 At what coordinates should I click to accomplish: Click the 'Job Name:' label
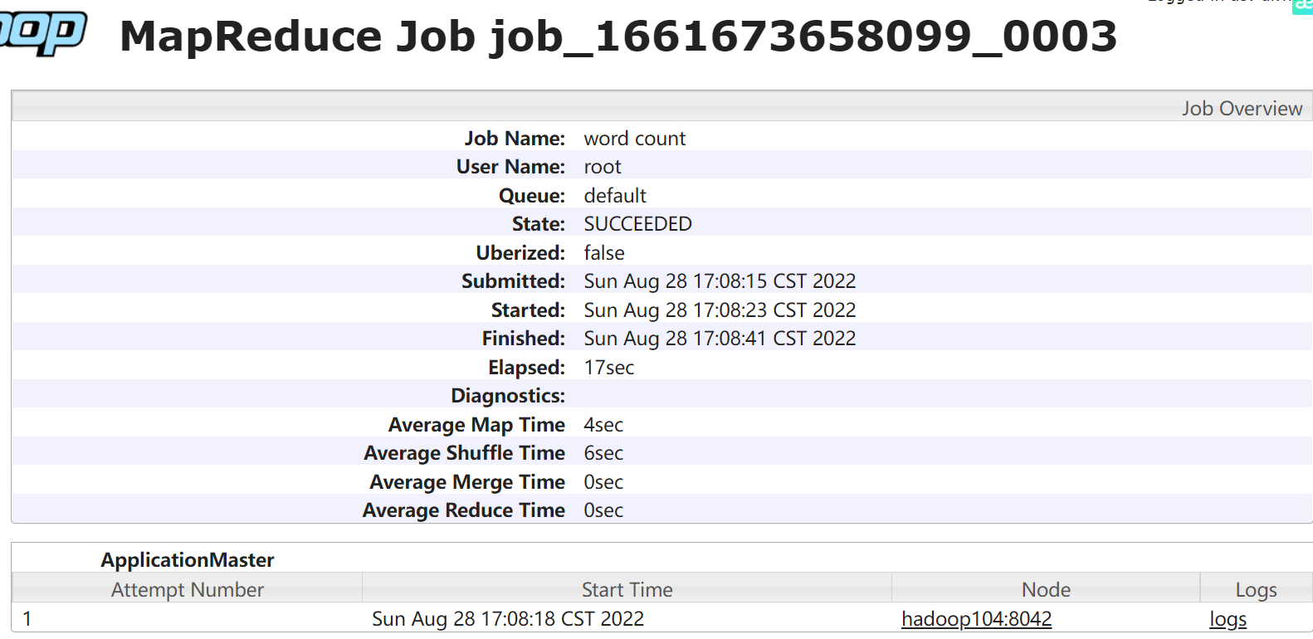[515, 139]
